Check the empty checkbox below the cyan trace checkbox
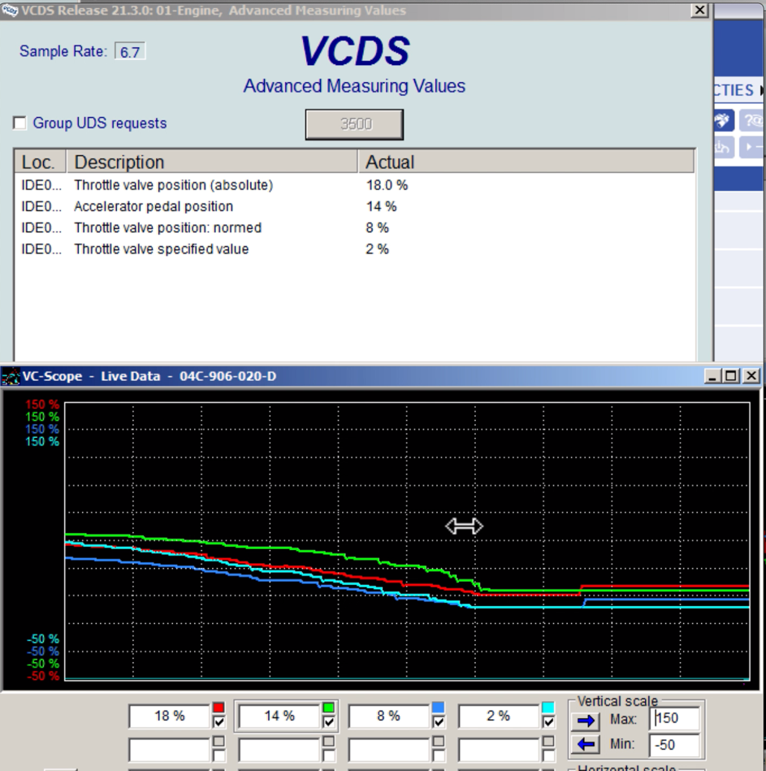 click(548, 756)
